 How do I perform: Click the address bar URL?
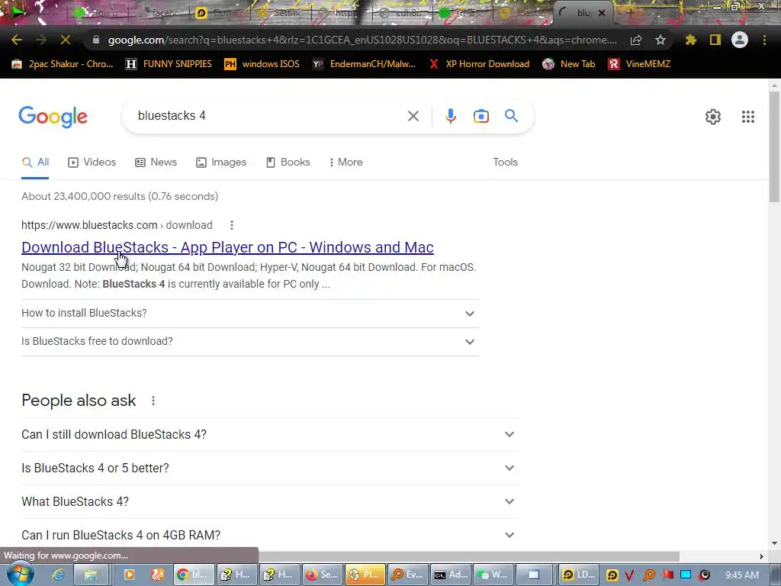click(362, 40)
